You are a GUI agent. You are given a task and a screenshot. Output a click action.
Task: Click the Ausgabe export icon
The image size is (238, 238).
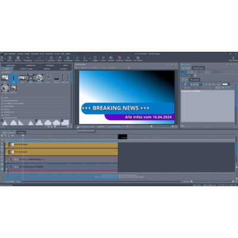95,58
